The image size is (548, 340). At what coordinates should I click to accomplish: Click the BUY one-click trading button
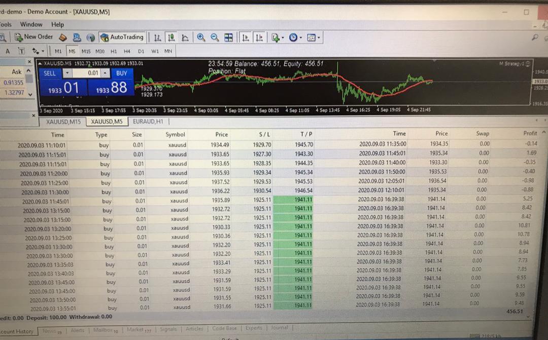(x=122, y=73)
